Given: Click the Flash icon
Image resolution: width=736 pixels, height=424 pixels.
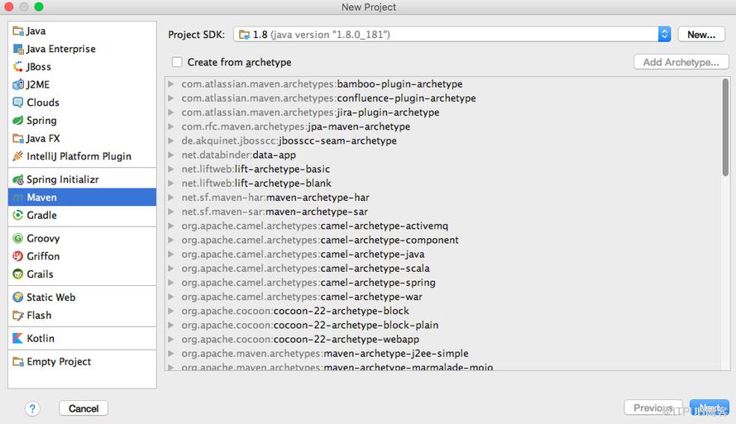Looking at the screenshot, I should 18,315.
